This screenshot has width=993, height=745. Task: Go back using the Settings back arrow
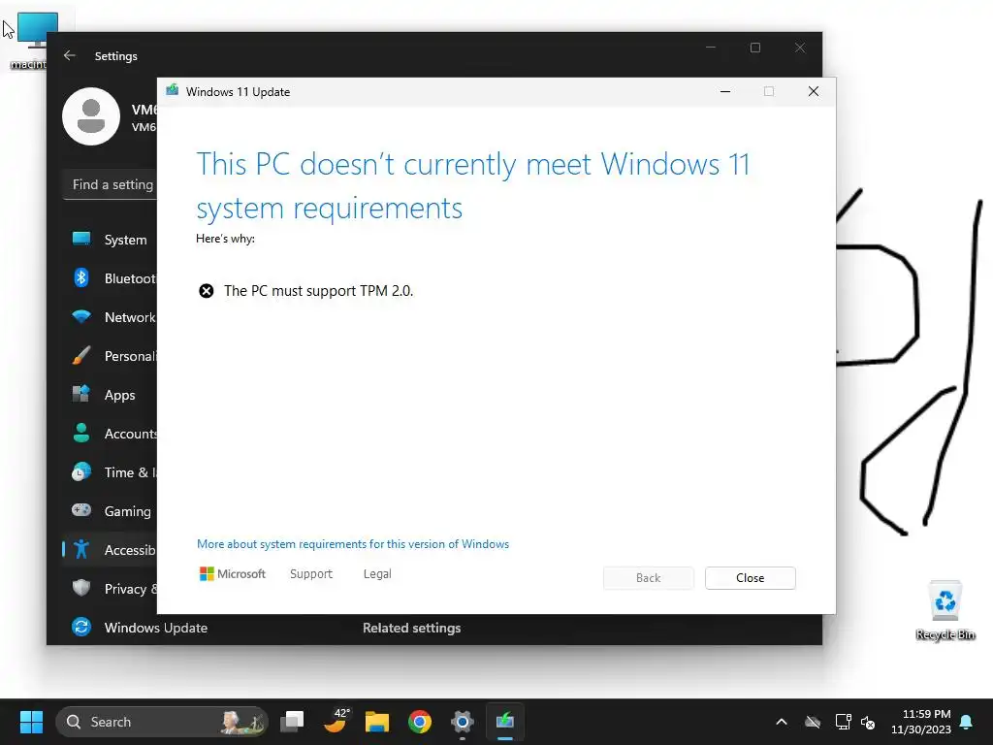(x=70, y=55)
